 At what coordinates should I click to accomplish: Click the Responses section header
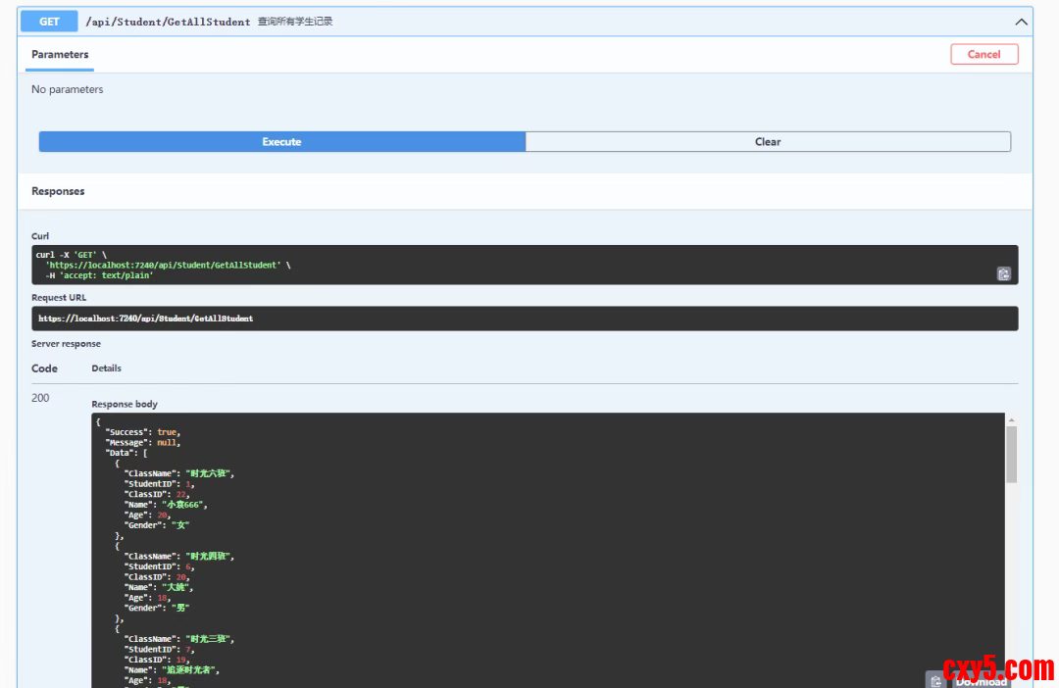pyautogui.click(x=58, y=191)
